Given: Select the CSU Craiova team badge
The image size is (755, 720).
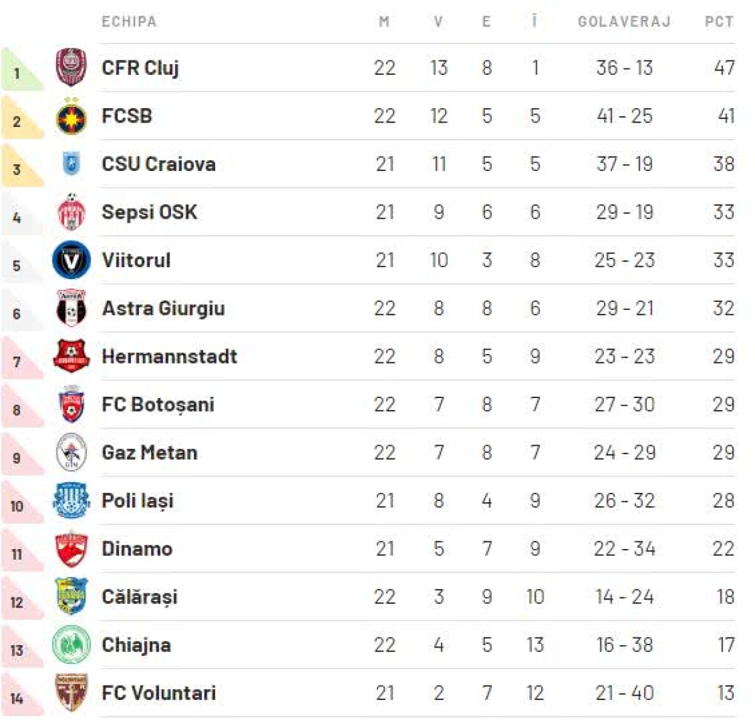Looking at the screenshot, I should point(71,164).
